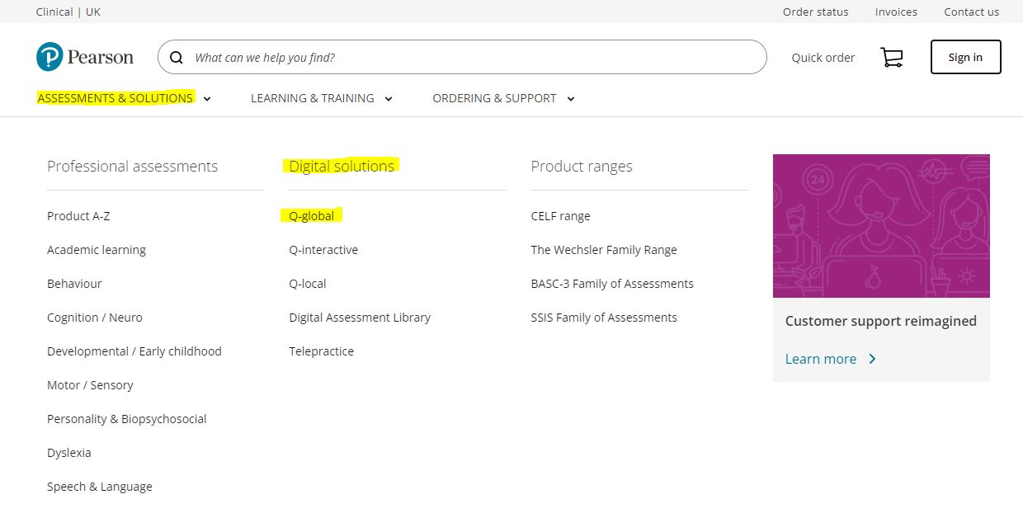Click the customer support illustration image
Viewport: 1023px width, 532px height.
point(880,225)
